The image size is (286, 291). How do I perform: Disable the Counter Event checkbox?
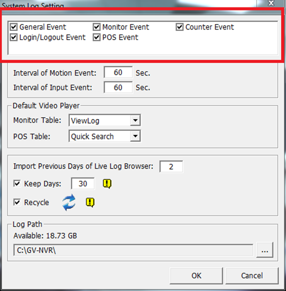[179, 27]
